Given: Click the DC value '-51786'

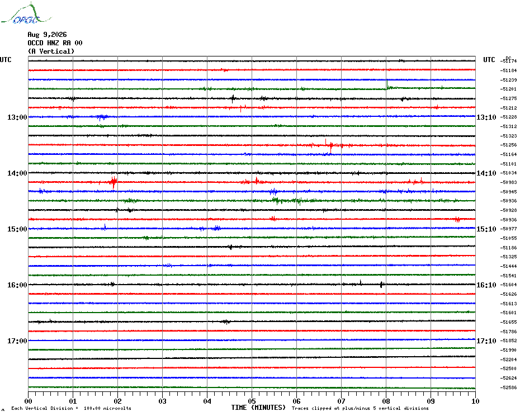Looking at the screenshot, I should pyautogui.click(x=509, y=332).
